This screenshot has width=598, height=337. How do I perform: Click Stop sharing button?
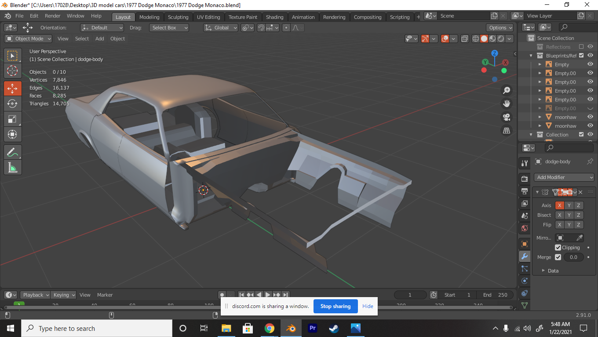tap(335, 306)
